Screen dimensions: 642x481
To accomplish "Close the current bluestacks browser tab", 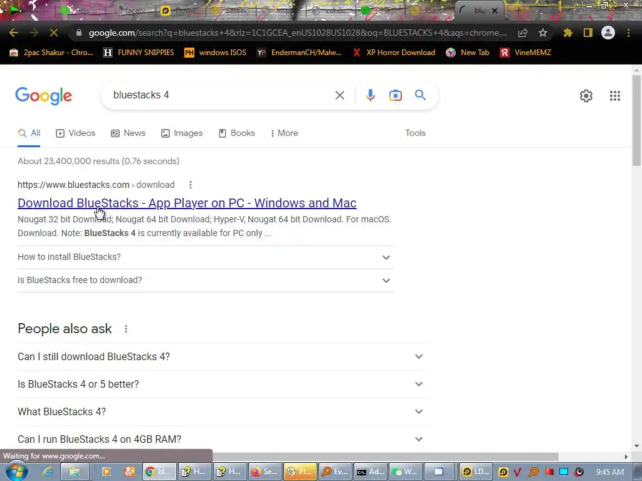I will [x=495, y=11].
